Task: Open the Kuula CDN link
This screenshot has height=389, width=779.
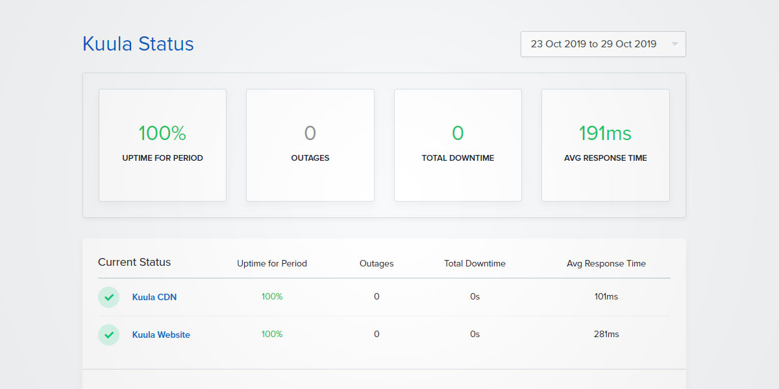Action: click(x=155, y=297)
